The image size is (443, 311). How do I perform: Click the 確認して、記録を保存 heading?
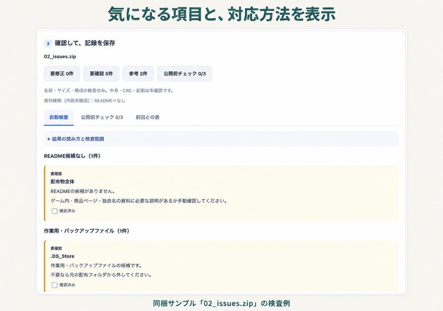tap(85, 43)
